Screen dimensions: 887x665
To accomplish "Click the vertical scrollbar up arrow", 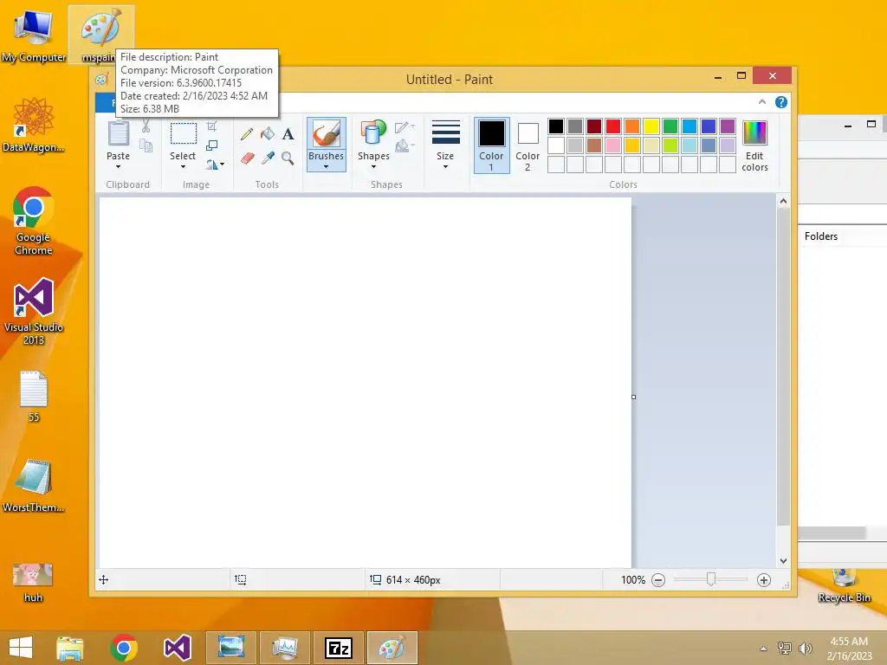I will [783, 201].
